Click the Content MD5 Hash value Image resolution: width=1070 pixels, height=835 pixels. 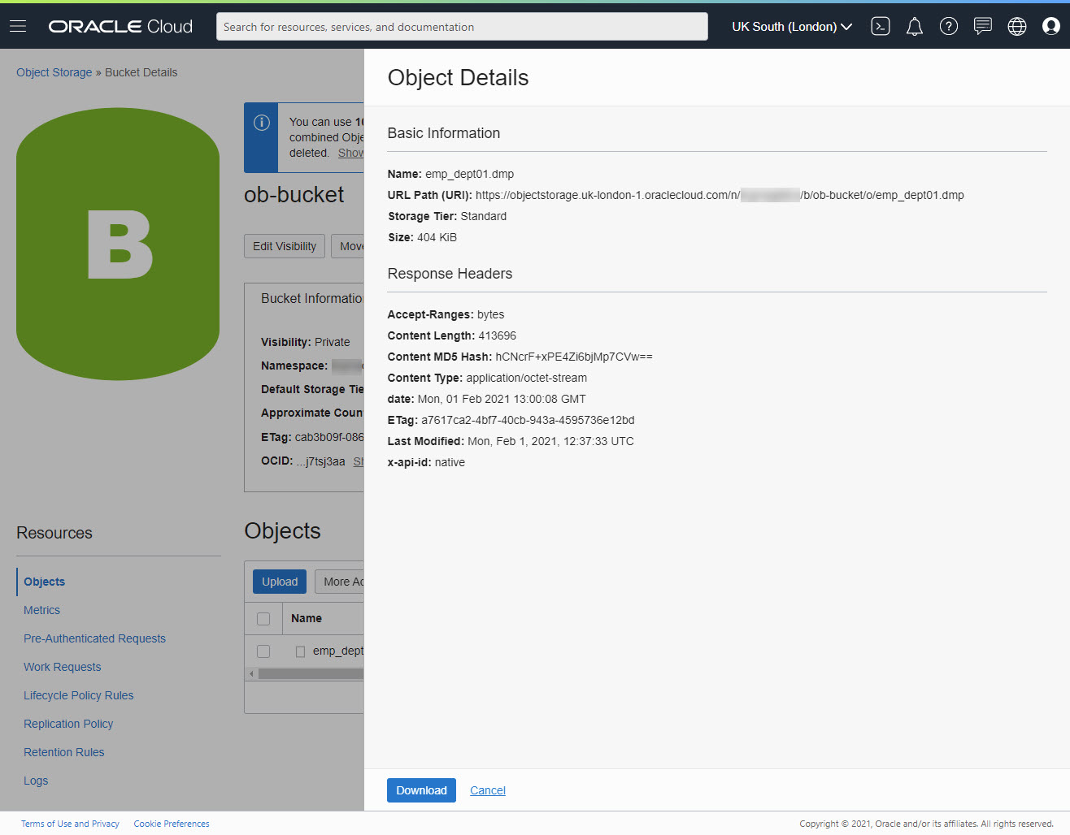tap(574, 357)
